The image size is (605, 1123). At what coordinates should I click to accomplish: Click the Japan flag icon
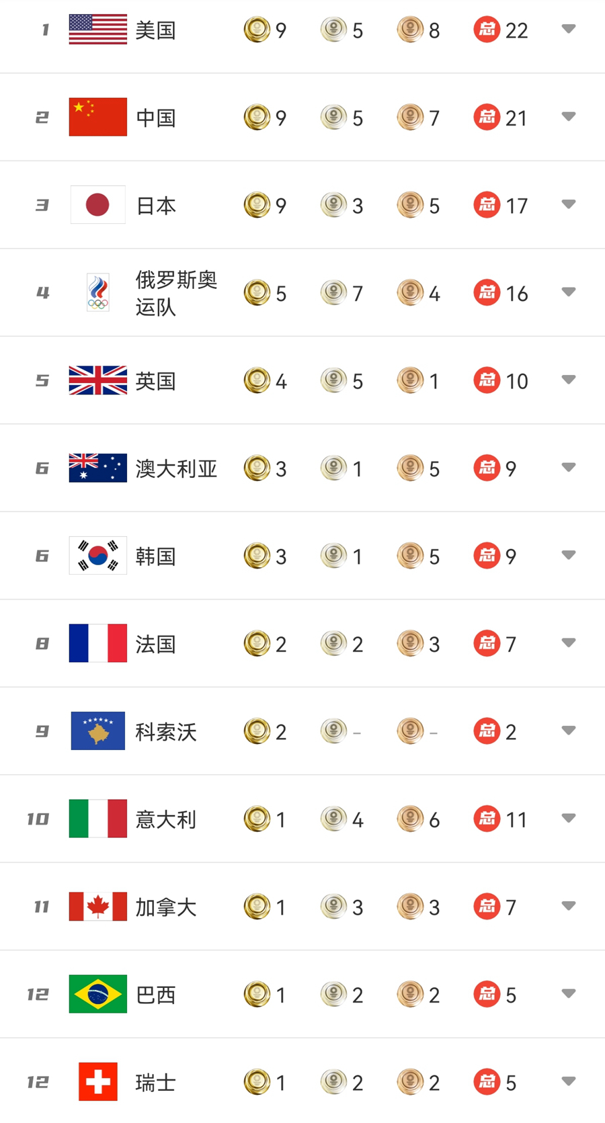coord(97,204)
